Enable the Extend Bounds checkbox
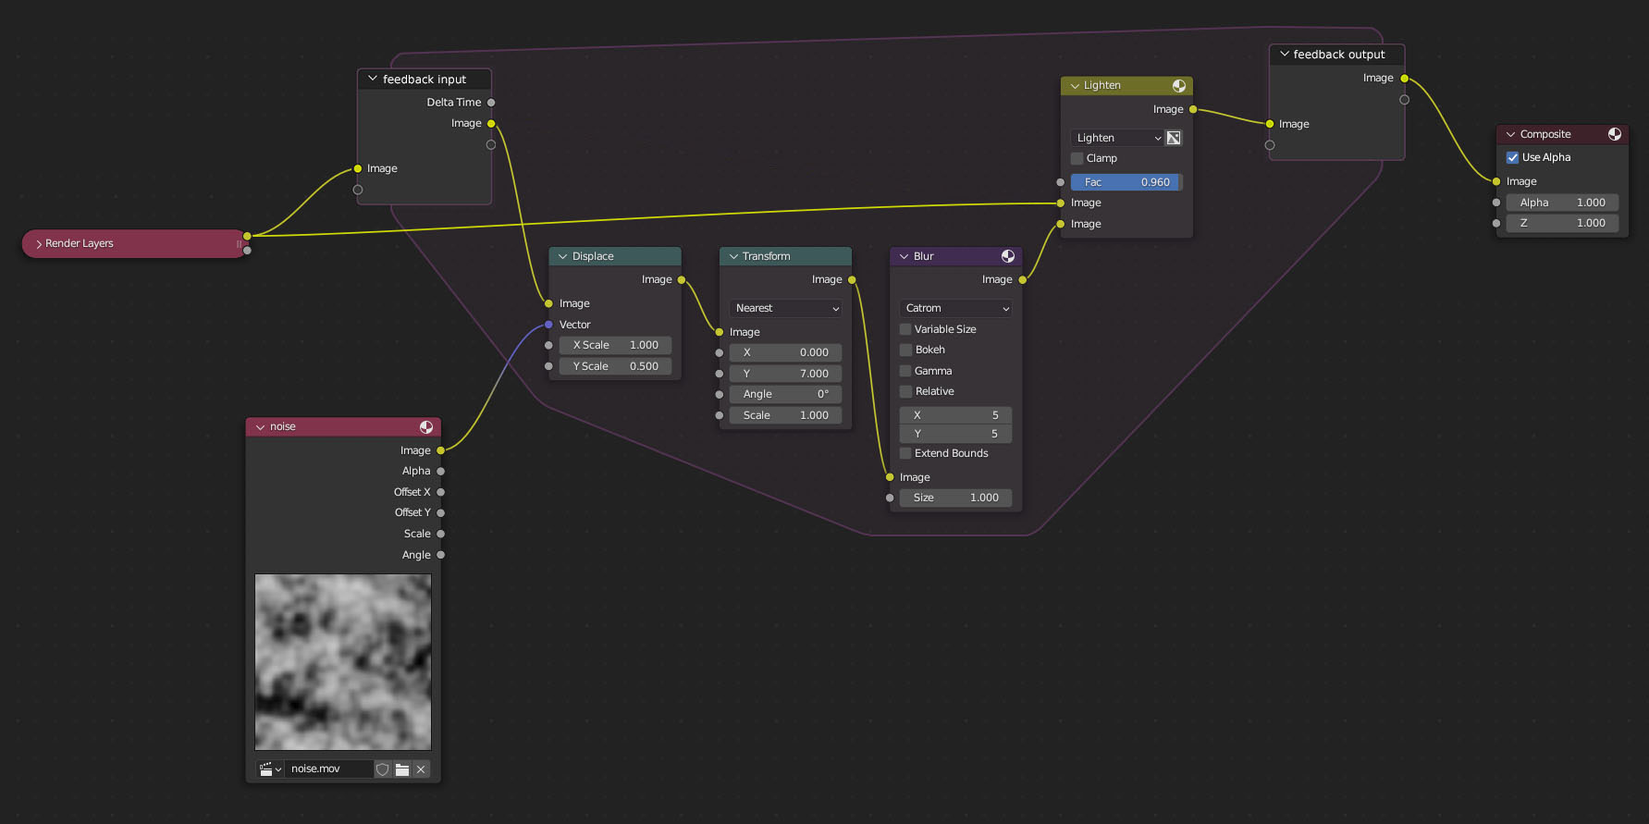Screen dimensions: 1649x824 905,453
